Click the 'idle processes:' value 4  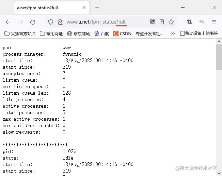coord(64,99)
